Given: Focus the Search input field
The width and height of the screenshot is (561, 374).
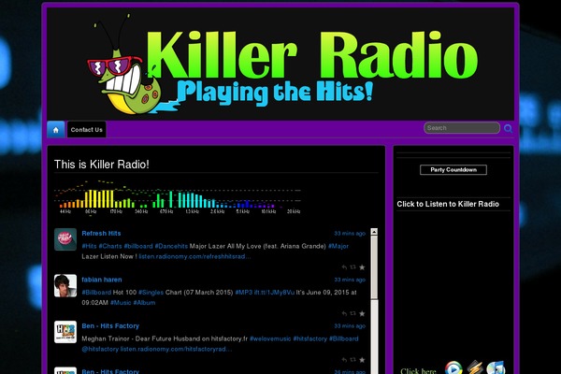Looking at the screenshot, I should pos(462,128).
